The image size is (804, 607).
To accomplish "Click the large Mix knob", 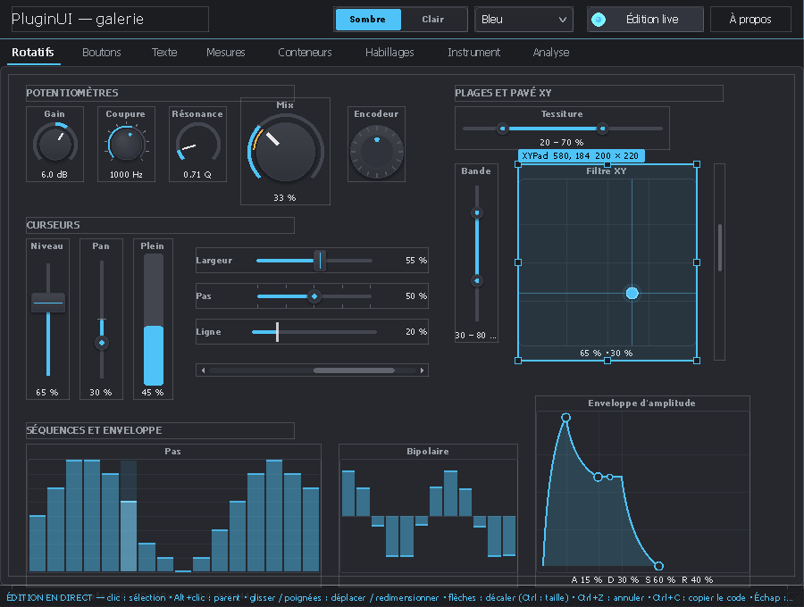I will pyautogui.click(x=285, y=151).
